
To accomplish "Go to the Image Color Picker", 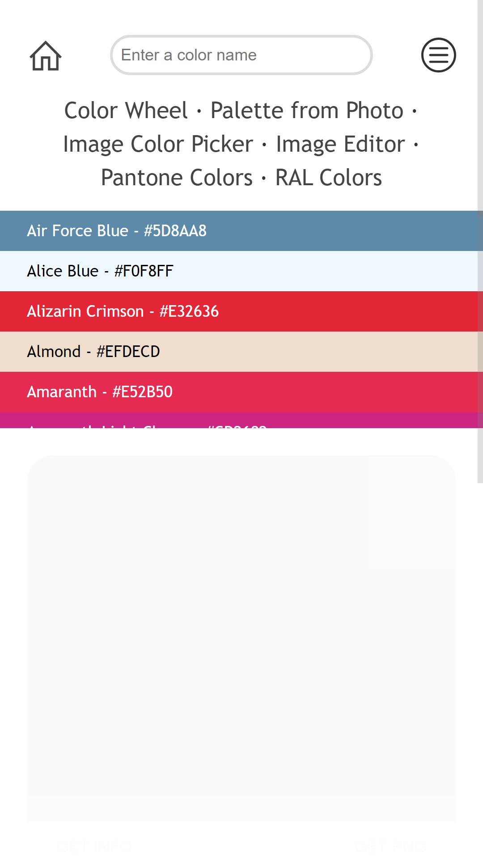I will pyautogui.click(x=158, y=144).
